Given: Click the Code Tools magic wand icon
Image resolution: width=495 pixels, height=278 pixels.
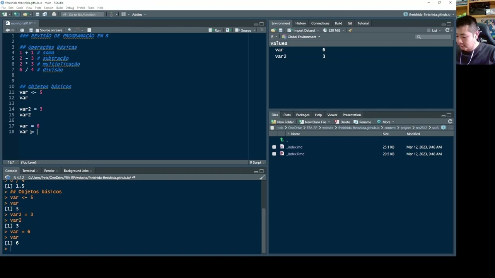Looking at the screenshot, I should 78,30.
